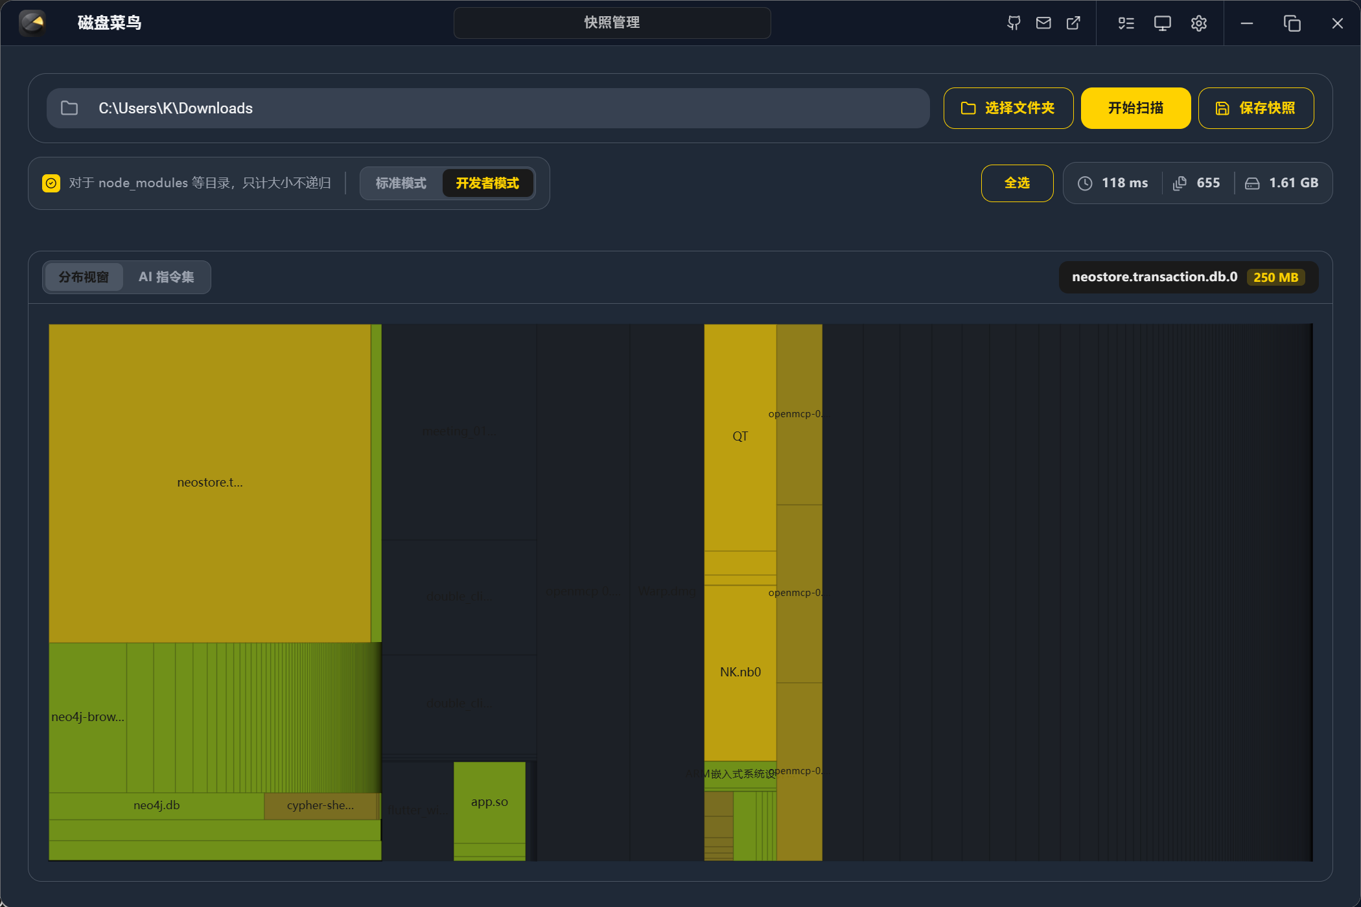
Task: Click 选择文件夹 button
Action: pos(1008,108)
